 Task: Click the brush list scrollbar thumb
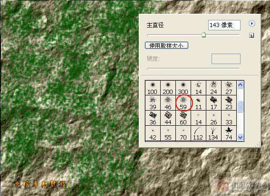tap(240, 107)
